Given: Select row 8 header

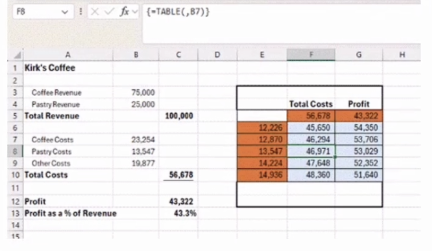Looking at the screenshot, I should click(15, 152).
